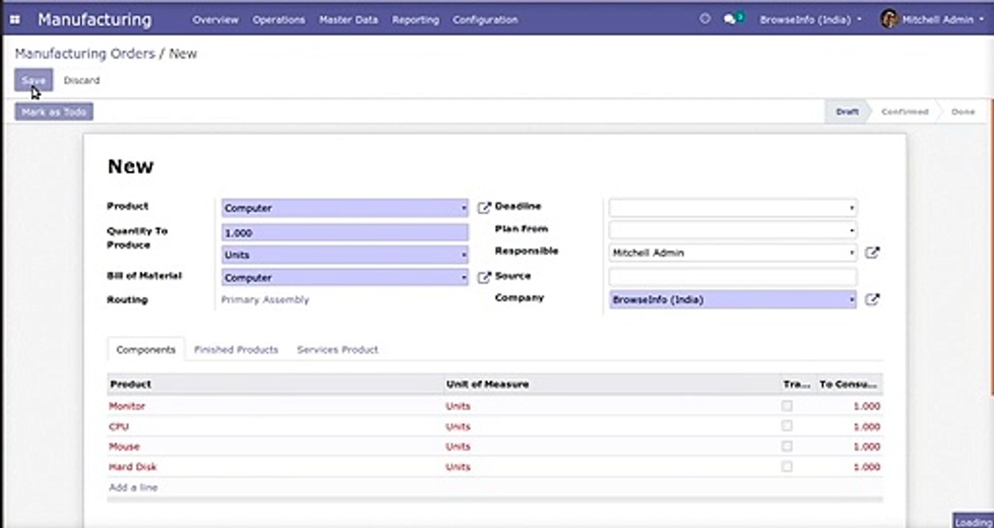Open the Overview menu

click(215, 20)
